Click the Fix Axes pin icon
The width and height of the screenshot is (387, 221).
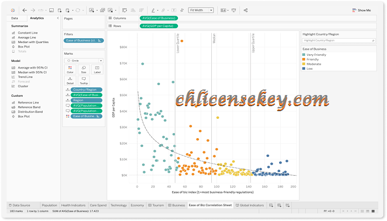pos(182,10)
